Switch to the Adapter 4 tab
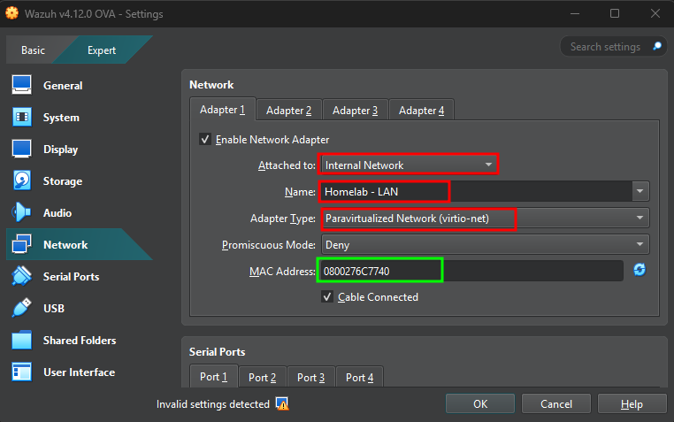This screenshot has width=674, height=422. point(421,111)
